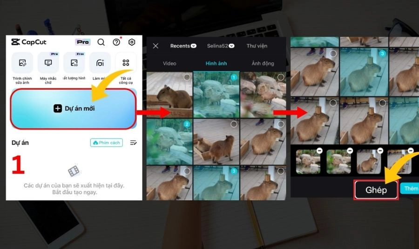Close the media picker with the X icon

point(155,46)
